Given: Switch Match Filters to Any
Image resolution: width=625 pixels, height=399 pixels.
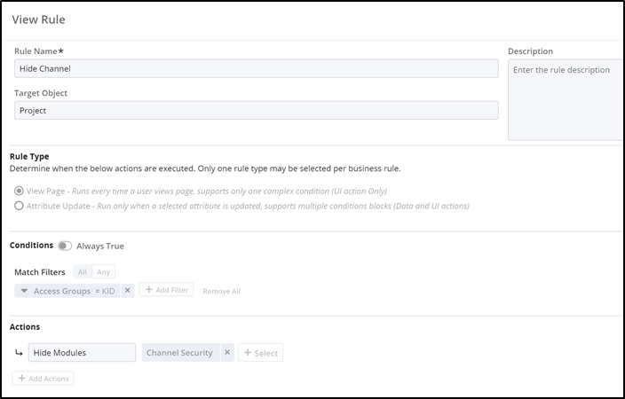Looking at the screenshot, I should click(104, 272).
